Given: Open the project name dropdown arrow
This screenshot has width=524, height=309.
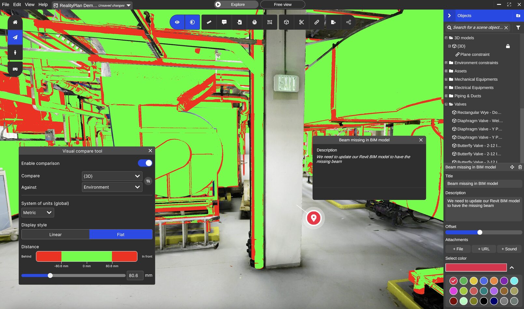Looking at the screenshot, I should [129, 5].
